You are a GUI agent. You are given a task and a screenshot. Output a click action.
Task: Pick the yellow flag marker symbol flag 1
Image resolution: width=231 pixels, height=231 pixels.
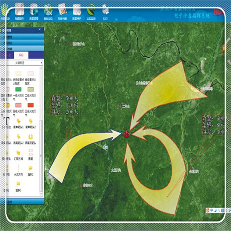point(30,168)
